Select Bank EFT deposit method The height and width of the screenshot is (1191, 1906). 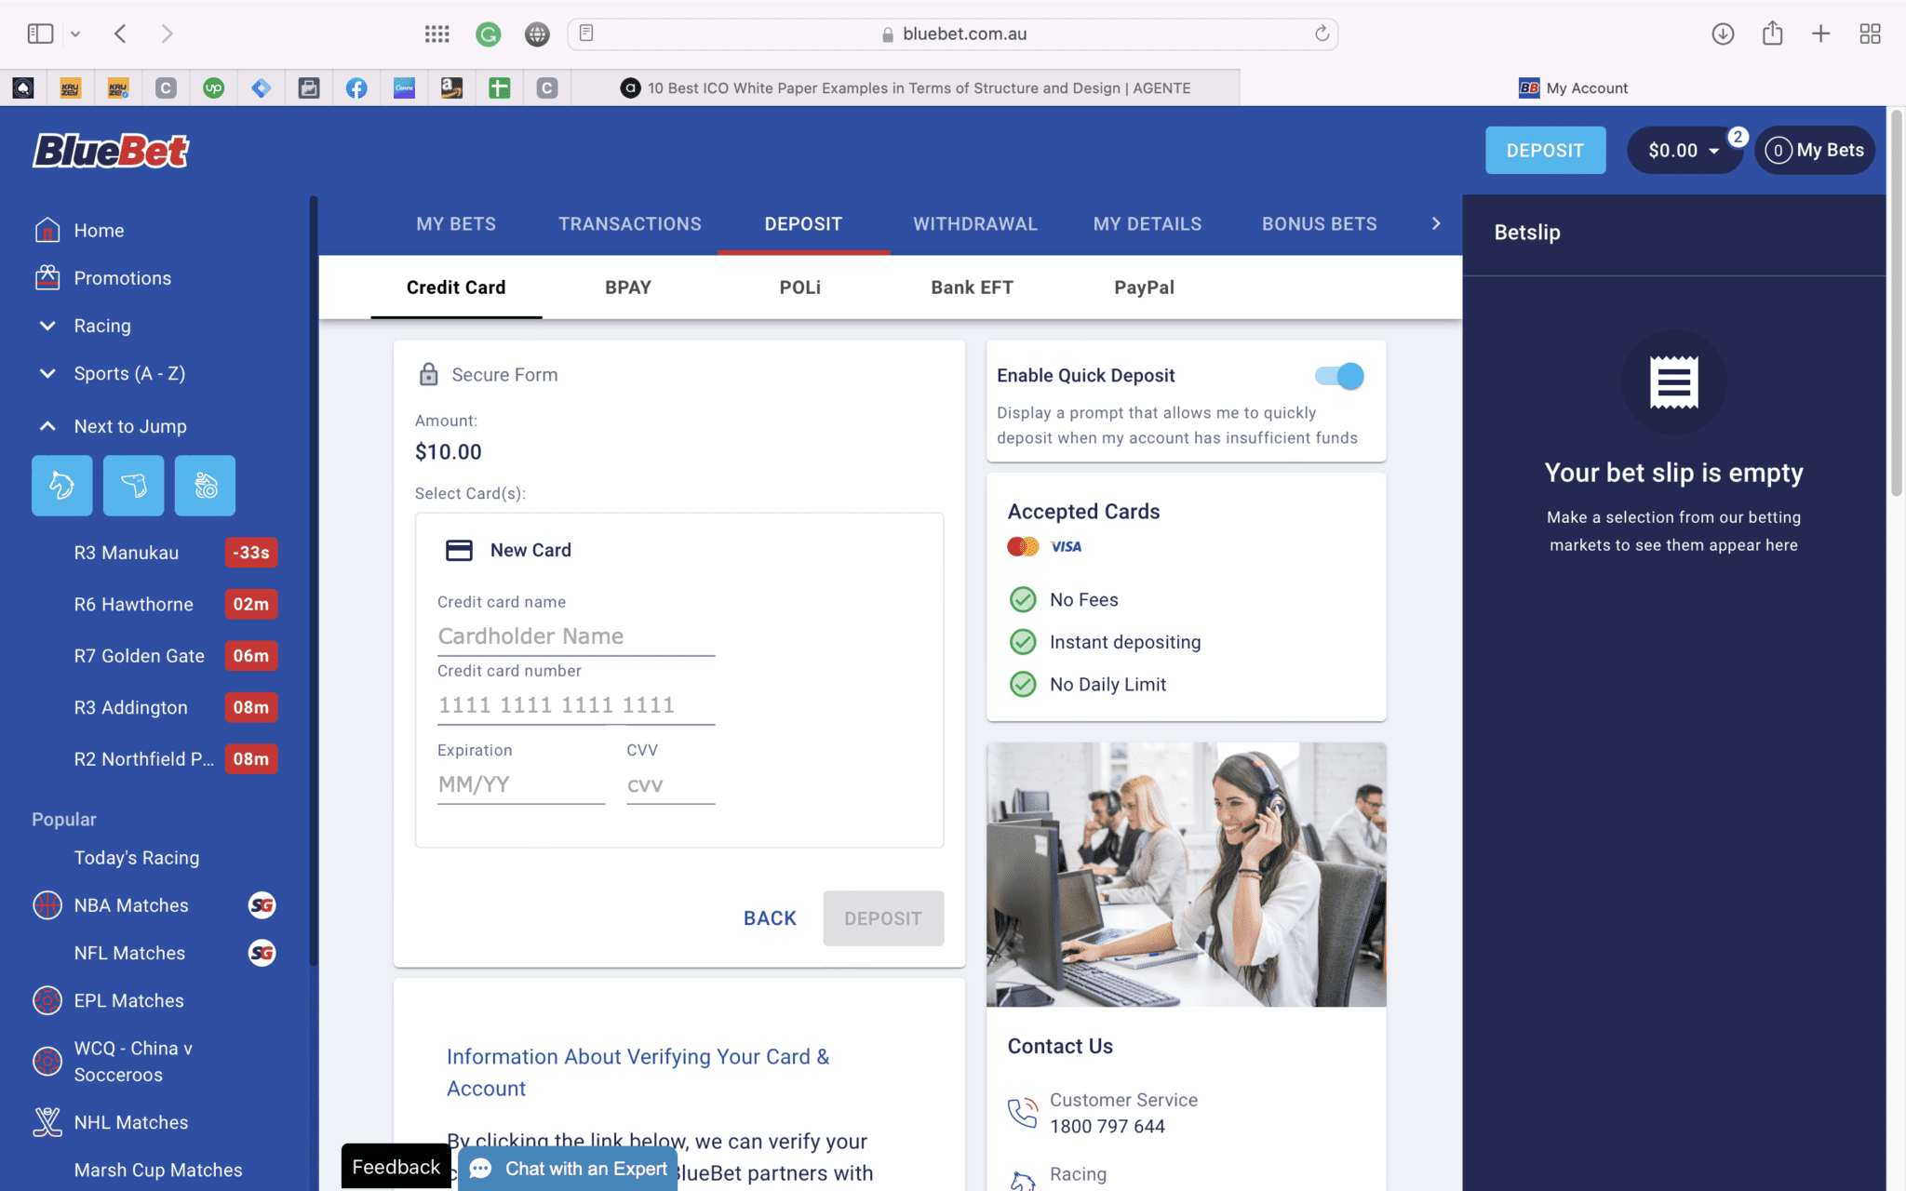[972, 288]
